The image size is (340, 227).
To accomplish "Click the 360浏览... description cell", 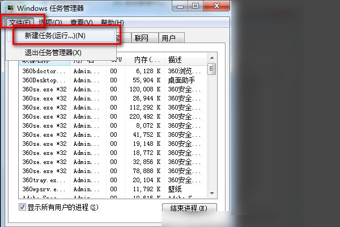I will 184,71.
